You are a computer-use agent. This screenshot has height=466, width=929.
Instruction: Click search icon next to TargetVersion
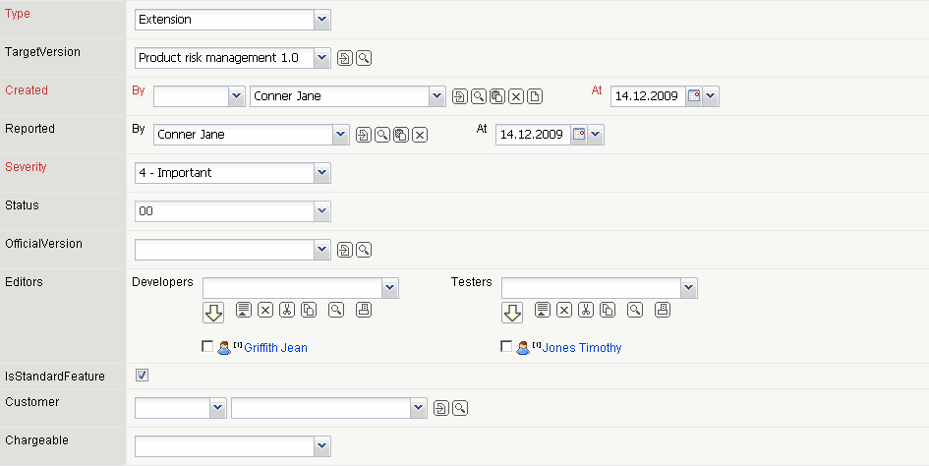[364, 59]
